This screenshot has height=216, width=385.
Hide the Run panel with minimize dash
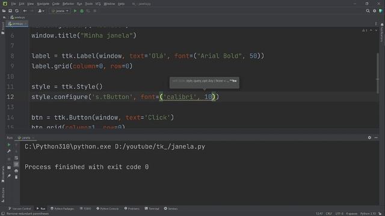pos(376,137)
